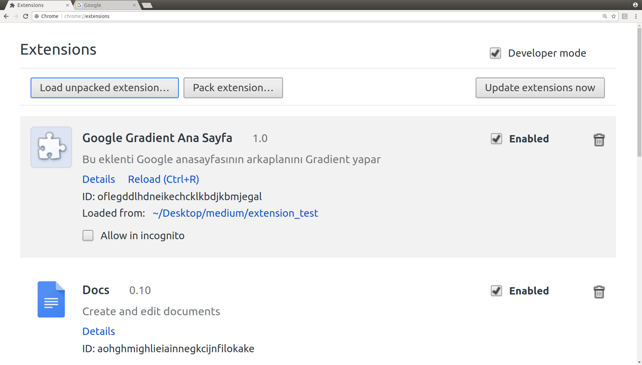Viewport: 642px width, 365px height.
Task: Click the Google Gradient puzzle piece icon
Action: 51,147
